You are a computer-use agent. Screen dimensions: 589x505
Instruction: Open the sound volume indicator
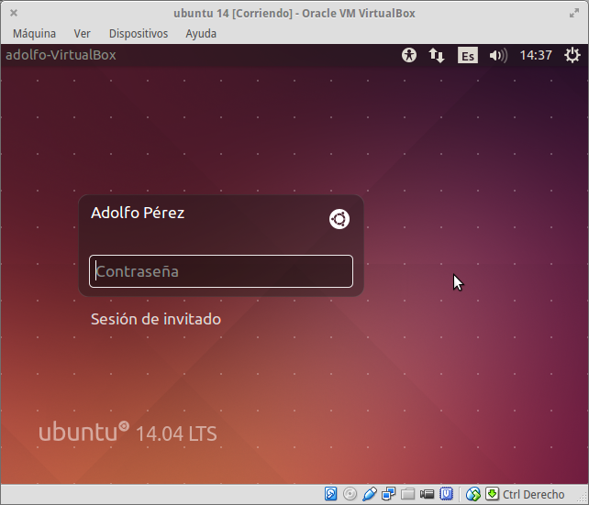498,56
